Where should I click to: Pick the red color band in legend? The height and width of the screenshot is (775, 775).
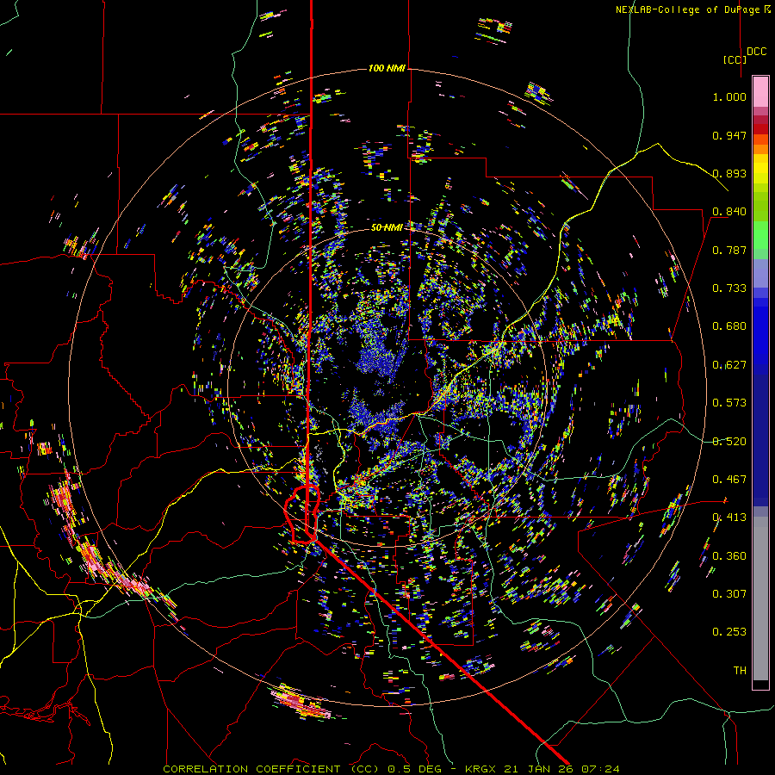pos(760,129)
